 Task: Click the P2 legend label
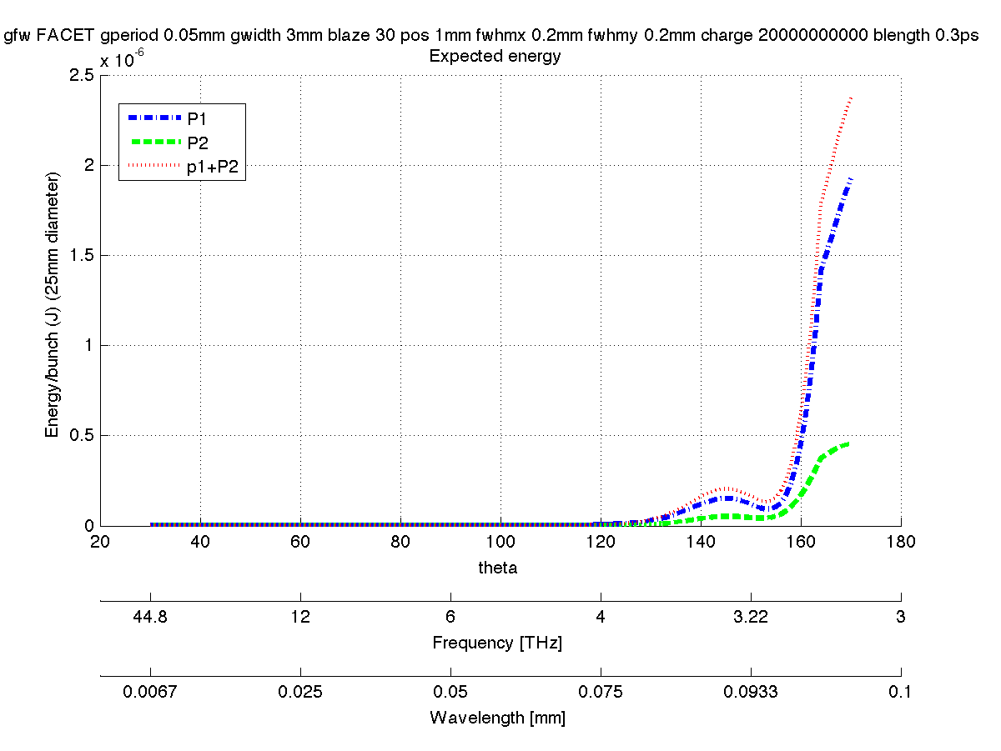click(x=197, y=143)
